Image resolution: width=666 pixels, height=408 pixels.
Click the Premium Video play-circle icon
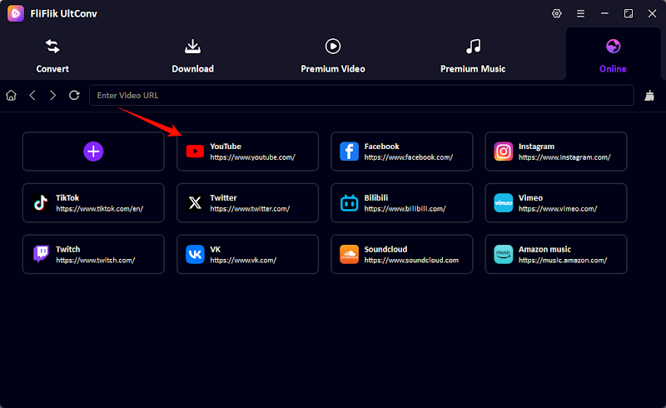332,47
